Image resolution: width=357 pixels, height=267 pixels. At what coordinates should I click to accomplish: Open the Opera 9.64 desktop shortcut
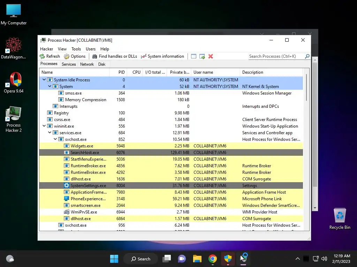(x=14, y=83)
